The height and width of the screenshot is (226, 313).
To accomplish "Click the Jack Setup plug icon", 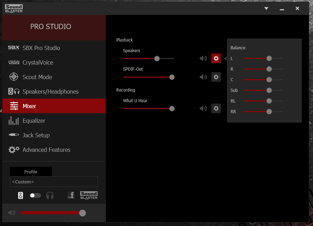I will click(14, 135).
